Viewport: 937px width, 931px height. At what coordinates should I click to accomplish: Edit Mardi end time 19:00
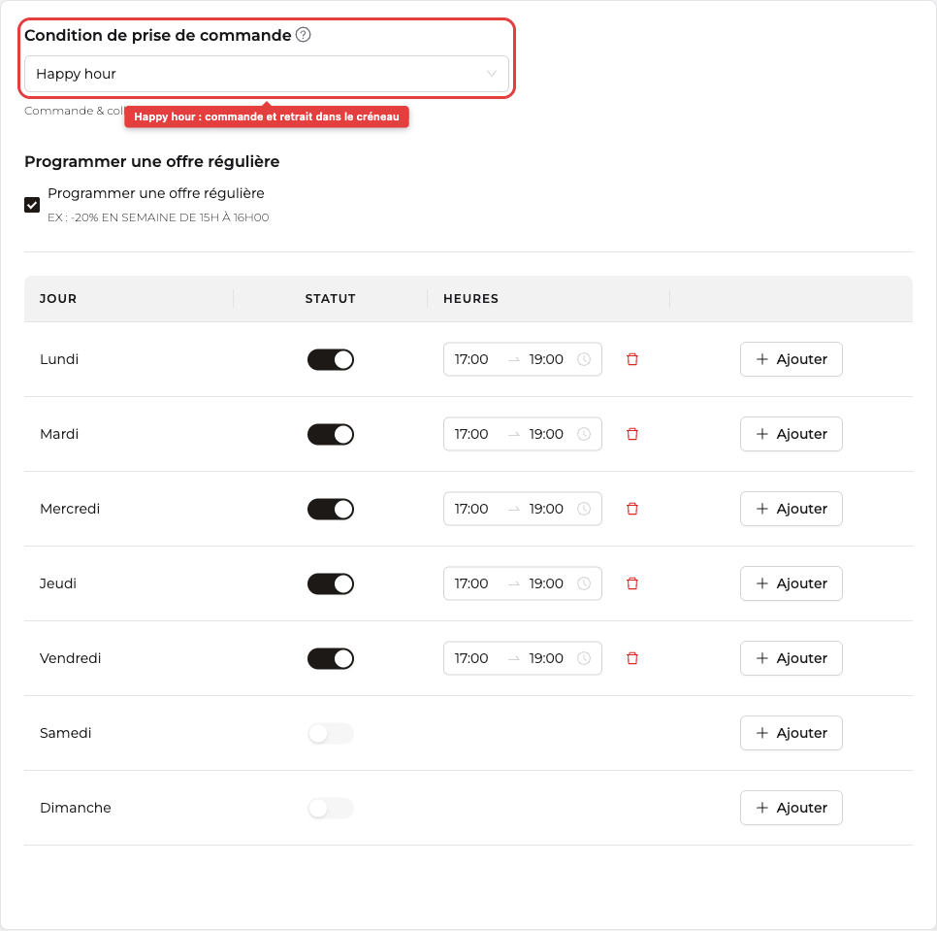pos(546,434)
